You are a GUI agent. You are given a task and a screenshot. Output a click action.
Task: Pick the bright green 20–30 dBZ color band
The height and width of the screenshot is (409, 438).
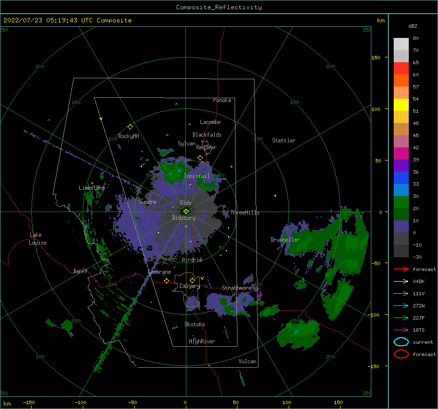(401, 202)
